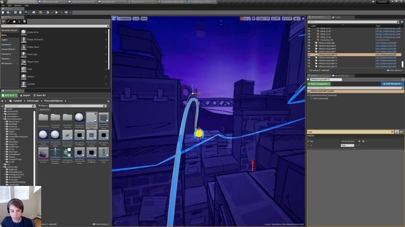
Task: Click the lock icon in Details panel
Action: pyautogui.click(x=403, y=80)
